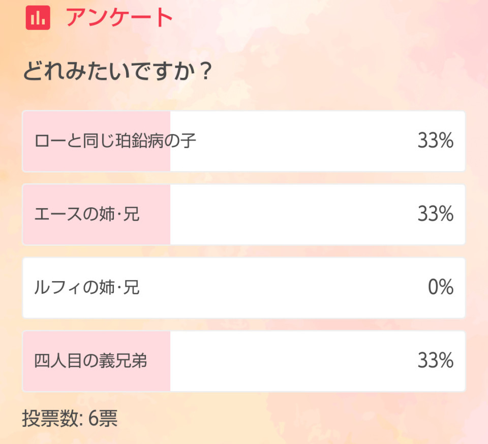Click the 投票数: 6票 vote count
This screenshot has width=488, height=444.
click(70, 418)
